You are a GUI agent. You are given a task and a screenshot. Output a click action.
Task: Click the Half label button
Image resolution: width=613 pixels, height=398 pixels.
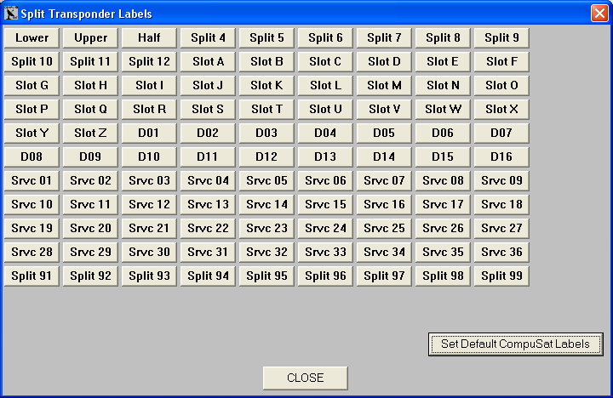pyautogui.click(x=149, y=38)
